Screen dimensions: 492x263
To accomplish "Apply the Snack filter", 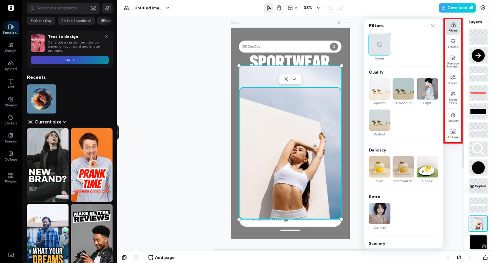I will (x=427, y=167).
